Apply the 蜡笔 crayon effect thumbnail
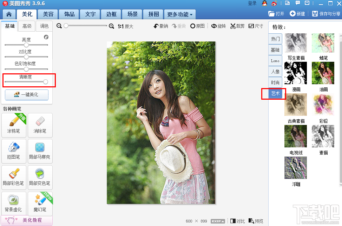 point(323,43)
